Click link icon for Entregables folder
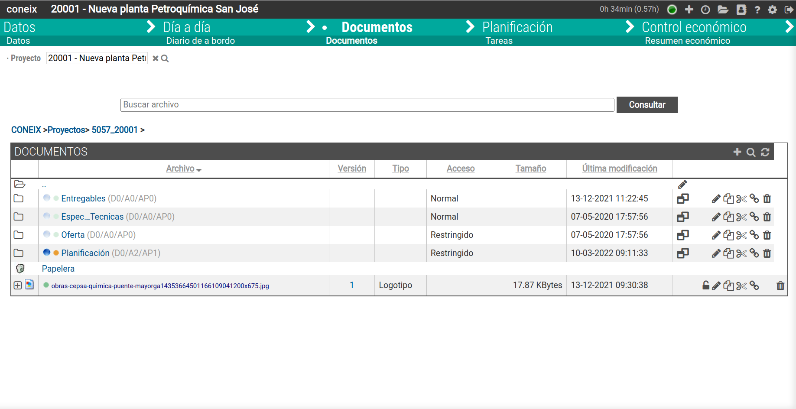The image size is (796, 409). coord(754,198)
